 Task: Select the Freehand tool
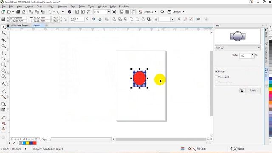point(3,53)
